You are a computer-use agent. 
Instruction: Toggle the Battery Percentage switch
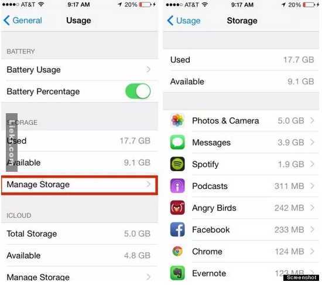point(138,91)
